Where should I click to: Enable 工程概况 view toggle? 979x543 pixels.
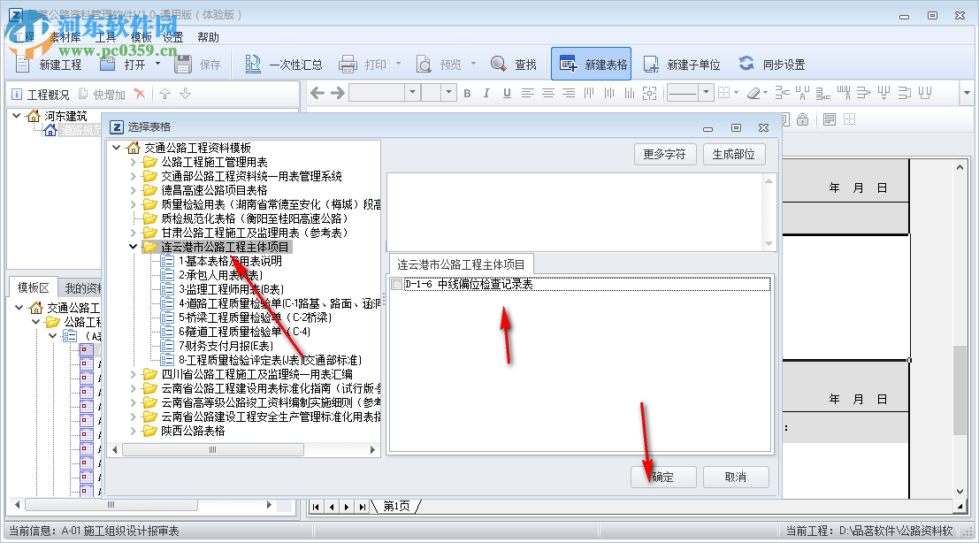[x=40, y=93]
